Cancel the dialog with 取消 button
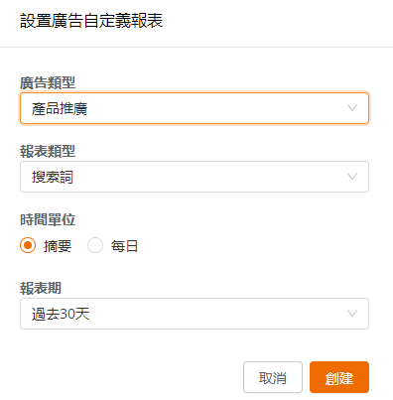The height and width of the screenshot is (400, 393). click(273, 377)
